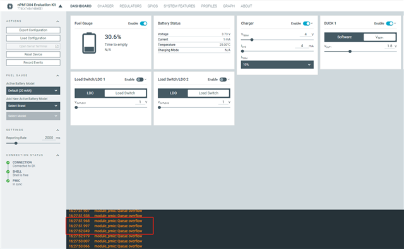Click the Temperature row in Battery Status

pos(194,45)
